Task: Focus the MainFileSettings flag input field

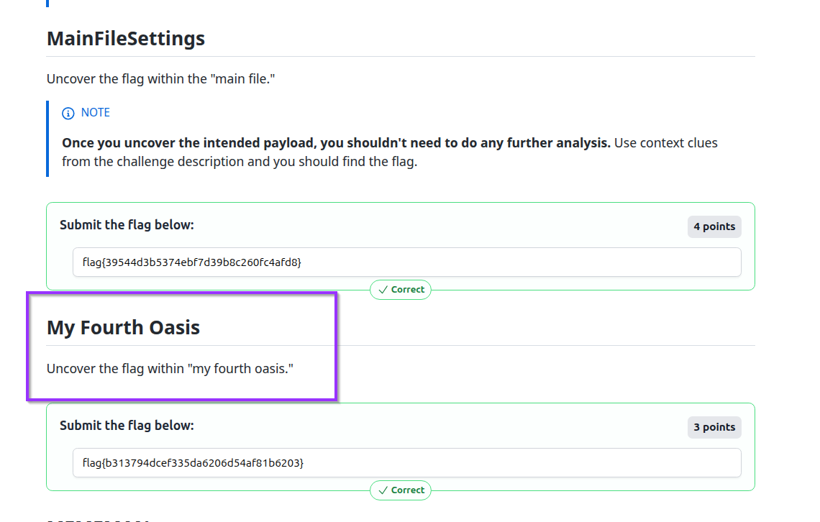Action: (406, 262)
